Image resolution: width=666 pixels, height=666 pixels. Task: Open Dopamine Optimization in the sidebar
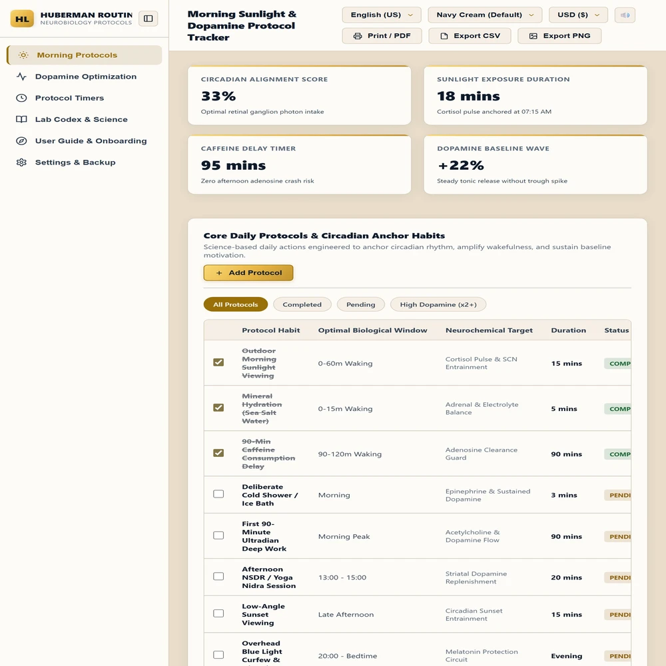(85, 77)
